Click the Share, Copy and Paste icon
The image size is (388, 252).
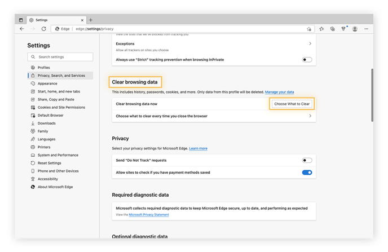33,99
